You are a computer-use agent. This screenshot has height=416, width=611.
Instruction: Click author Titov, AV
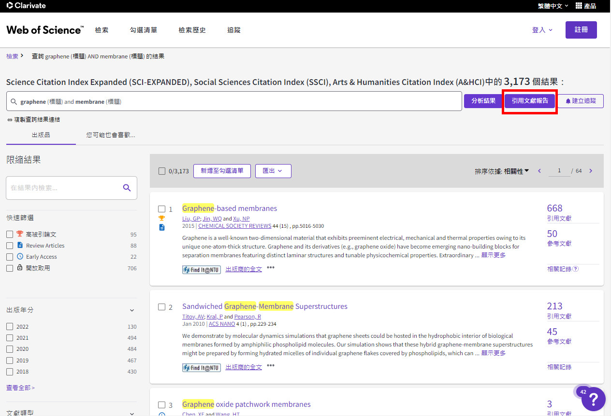pyautogui.click(x=193, y=317)
